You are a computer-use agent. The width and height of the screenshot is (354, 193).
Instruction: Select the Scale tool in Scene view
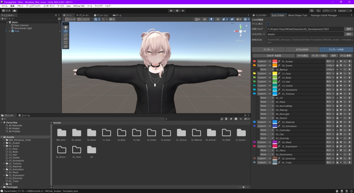coord(65,39)
